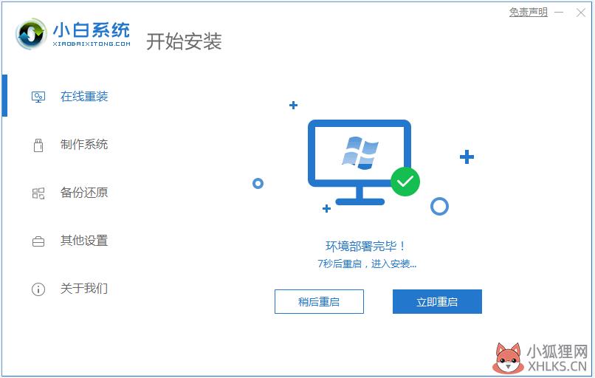Click the 稍后重启 button

click(319, 302)
